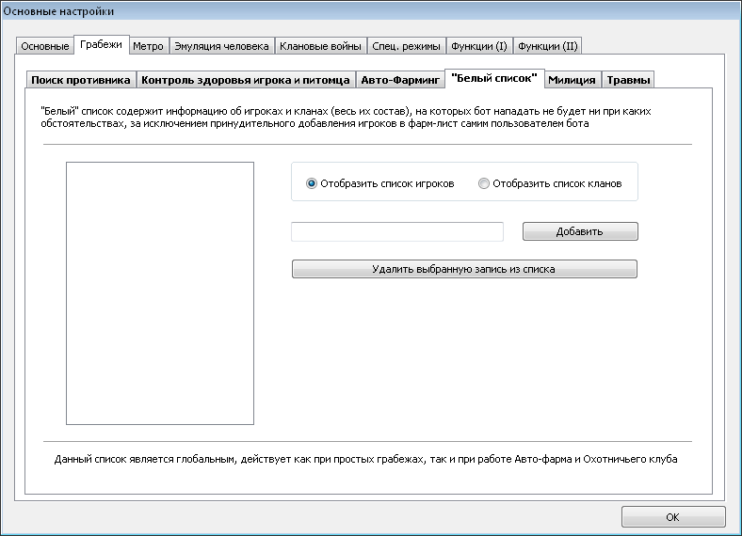Image resolution: width=742 pixels, height=536 pixels.
Task: Open the Спец. режимы tab
Action: point(406,46)
